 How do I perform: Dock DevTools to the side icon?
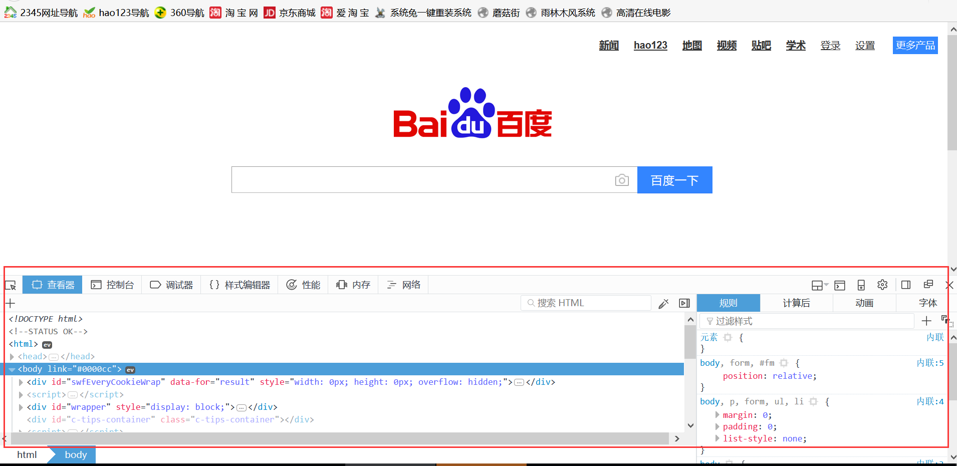[906, 285]
